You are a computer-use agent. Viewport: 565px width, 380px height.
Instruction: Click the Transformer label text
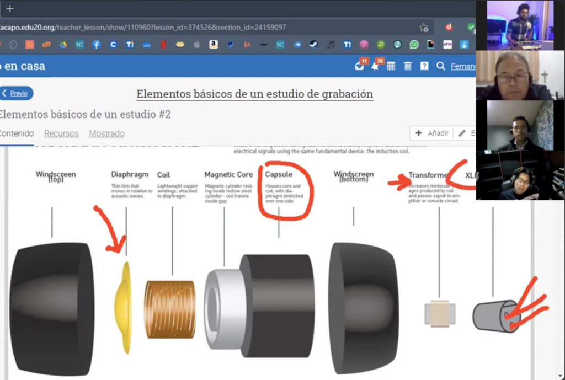tap(428, 175)
